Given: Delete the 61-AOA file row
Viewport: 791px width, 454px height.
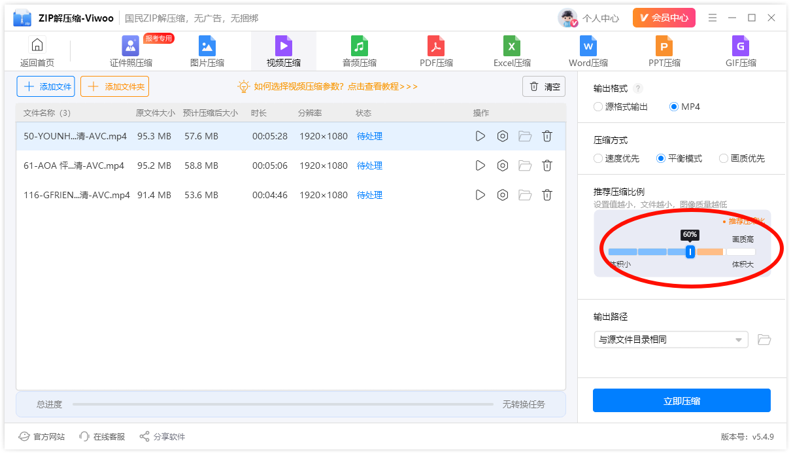Looking at the screenshot, I should tap(547, 166).
